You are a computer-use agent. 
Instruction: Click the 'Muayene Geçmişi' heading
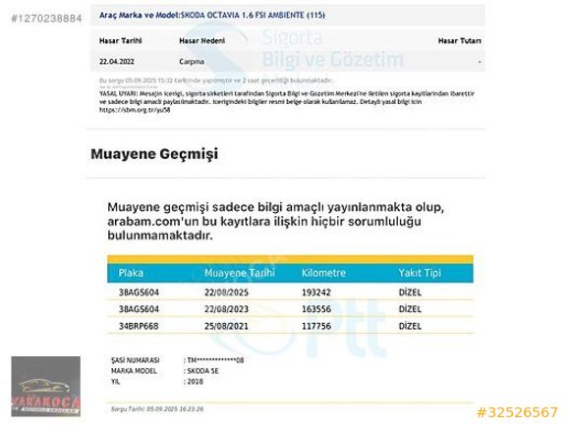pyautogui.click(x=154, y=153)
